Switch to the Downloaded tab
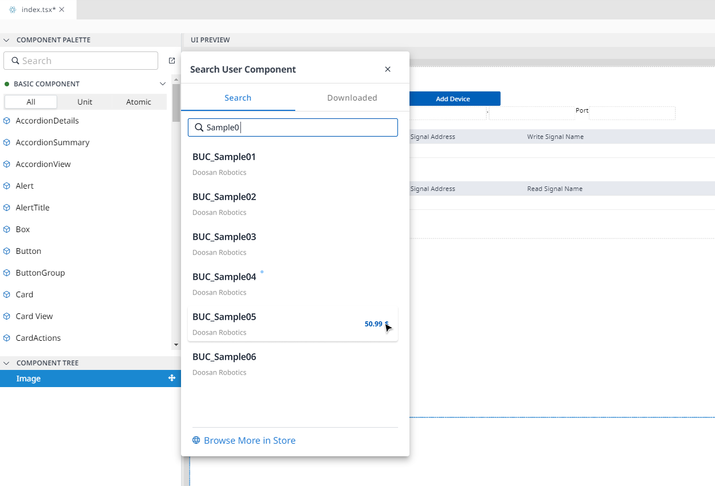Viewport: 715px width, 486px height. click(352, 98)
